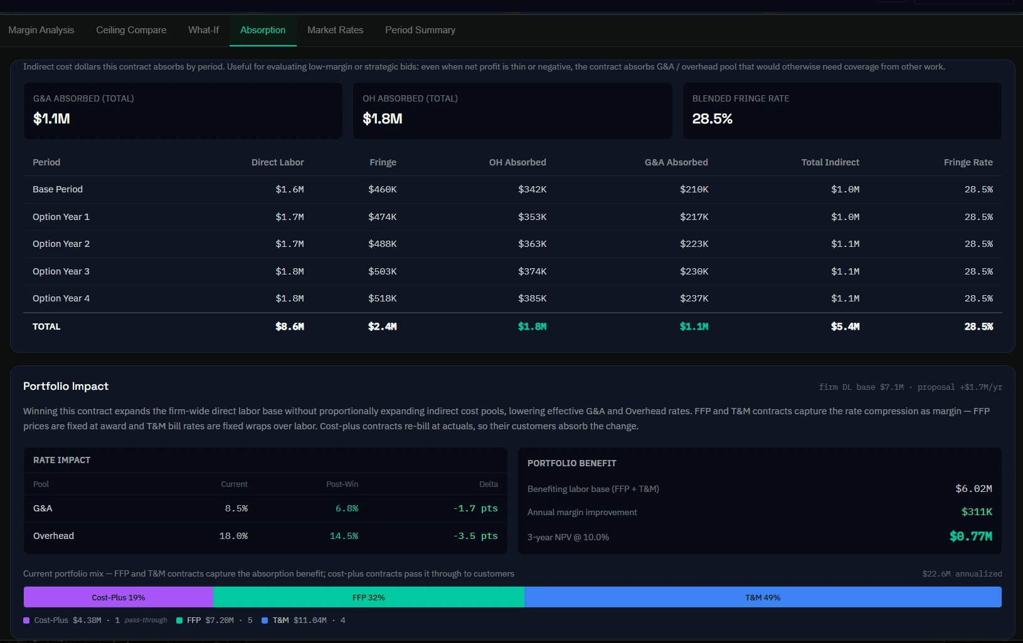Image resolution: width=1023 pixels, height=643 pixels.
Task: Click the $22.6M annualized label
Action: (x=962, y=573)
